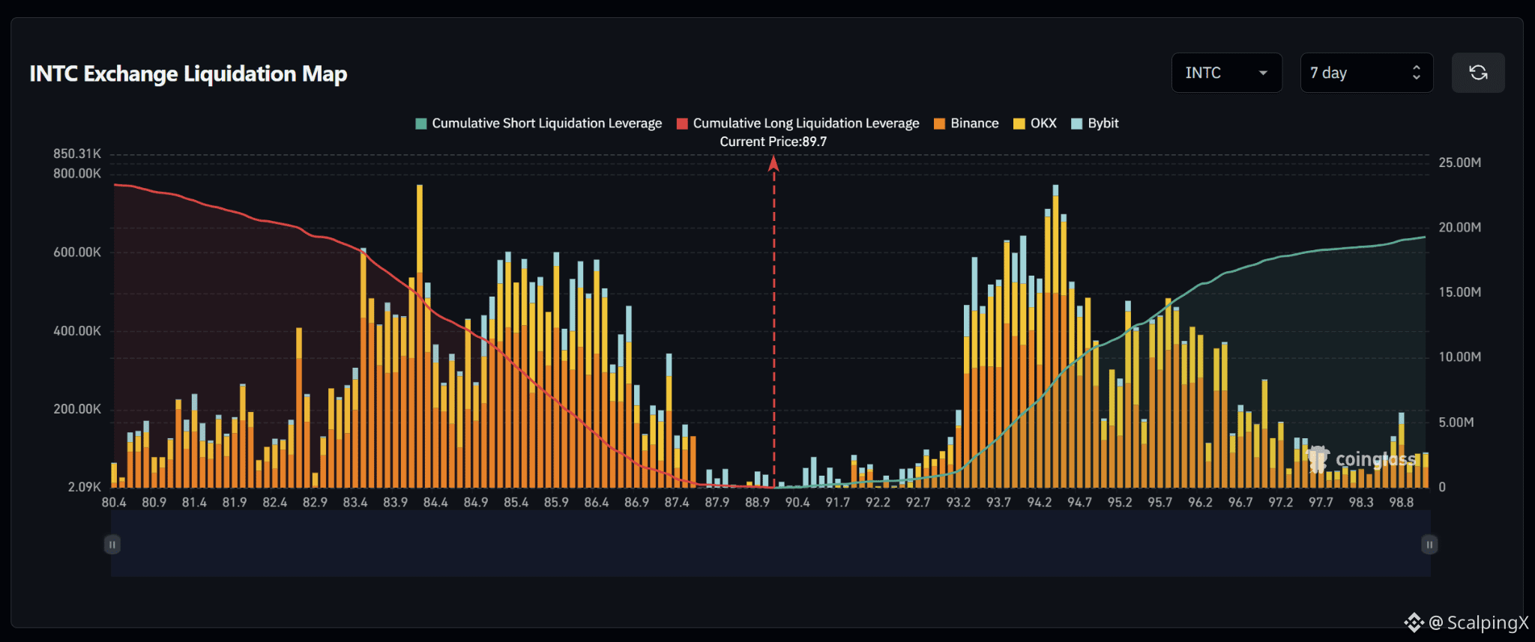Toggle the Bybit legend entry
1535x642 pixels.
point(1095,124)
